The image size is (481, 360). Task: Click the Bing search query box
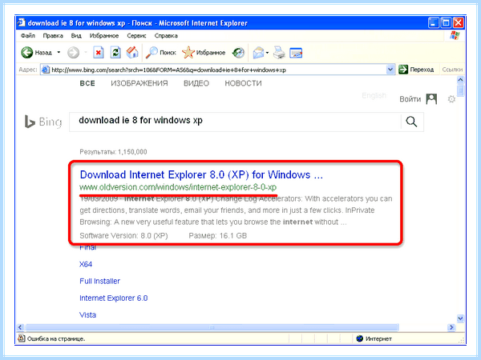[x=235, y=122]
